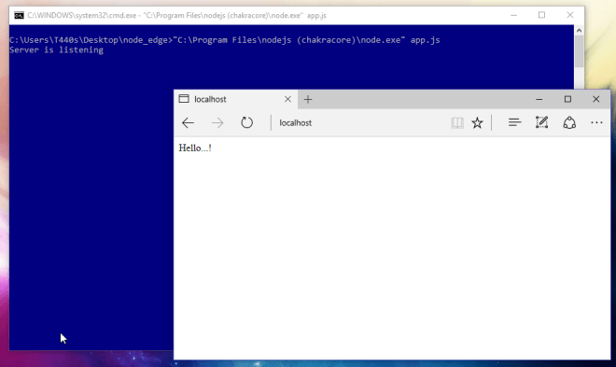Open a new tab in Edge
The image size is (616, 367).
[308, 99]
